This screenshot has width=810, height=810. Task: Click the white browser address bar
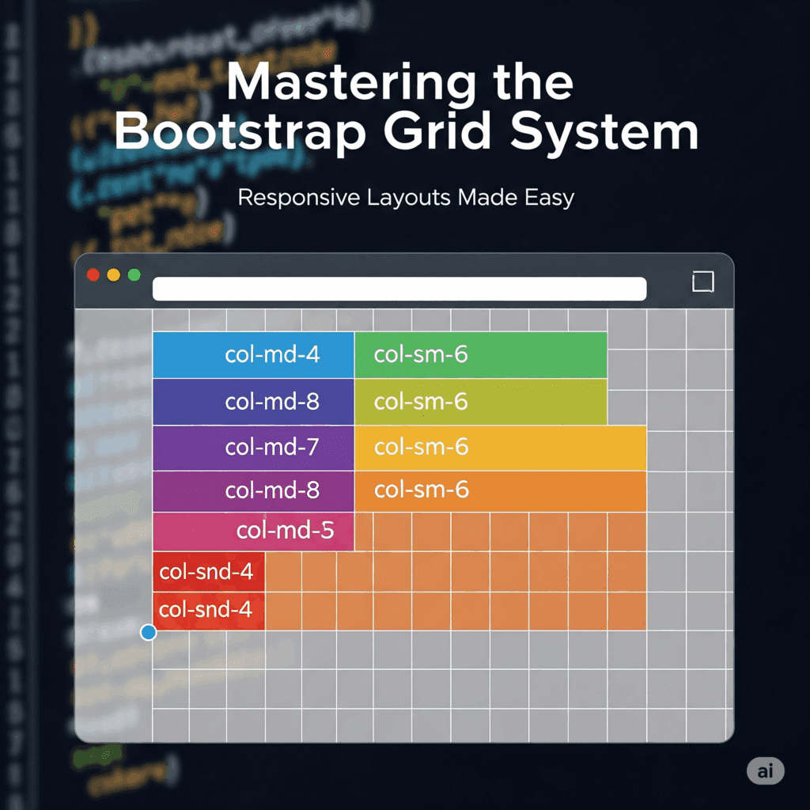399,289
